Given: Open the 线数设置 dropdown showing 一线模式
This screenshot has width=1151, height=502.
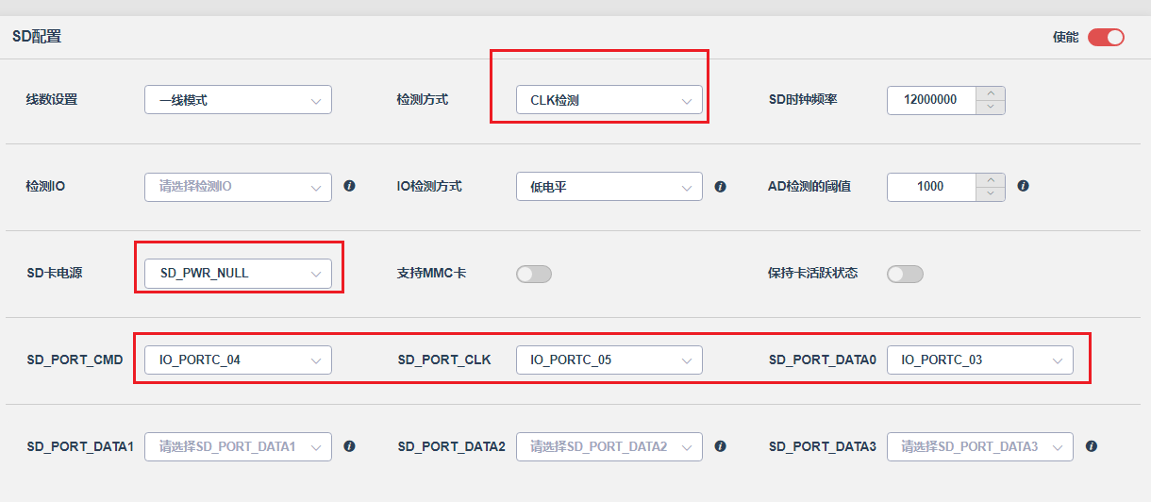Looking at the screenshot, I should pyautogui.click(x=238, y=100).
